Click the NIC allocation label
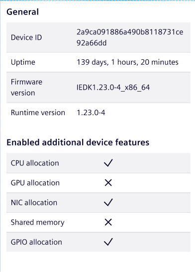 (34, 203)
